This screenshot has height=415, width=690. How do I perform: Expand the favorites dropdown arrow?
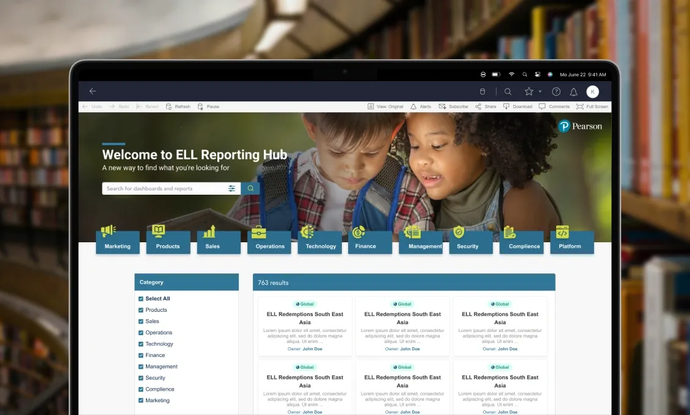tap(540, 92)
